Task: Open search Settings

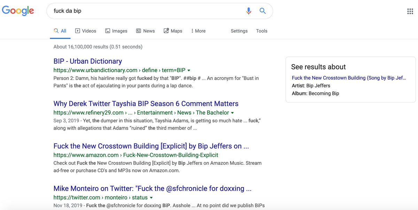Action: pyautogui.click(x=239, y=31)
